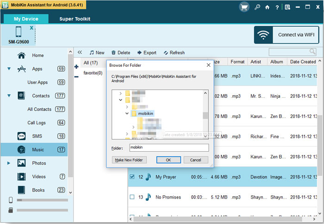Click the search magnifier icon

pos(312,52)
